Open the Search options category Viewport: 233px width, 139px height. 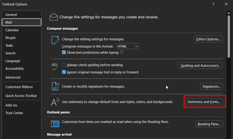[x=21, y=53]
